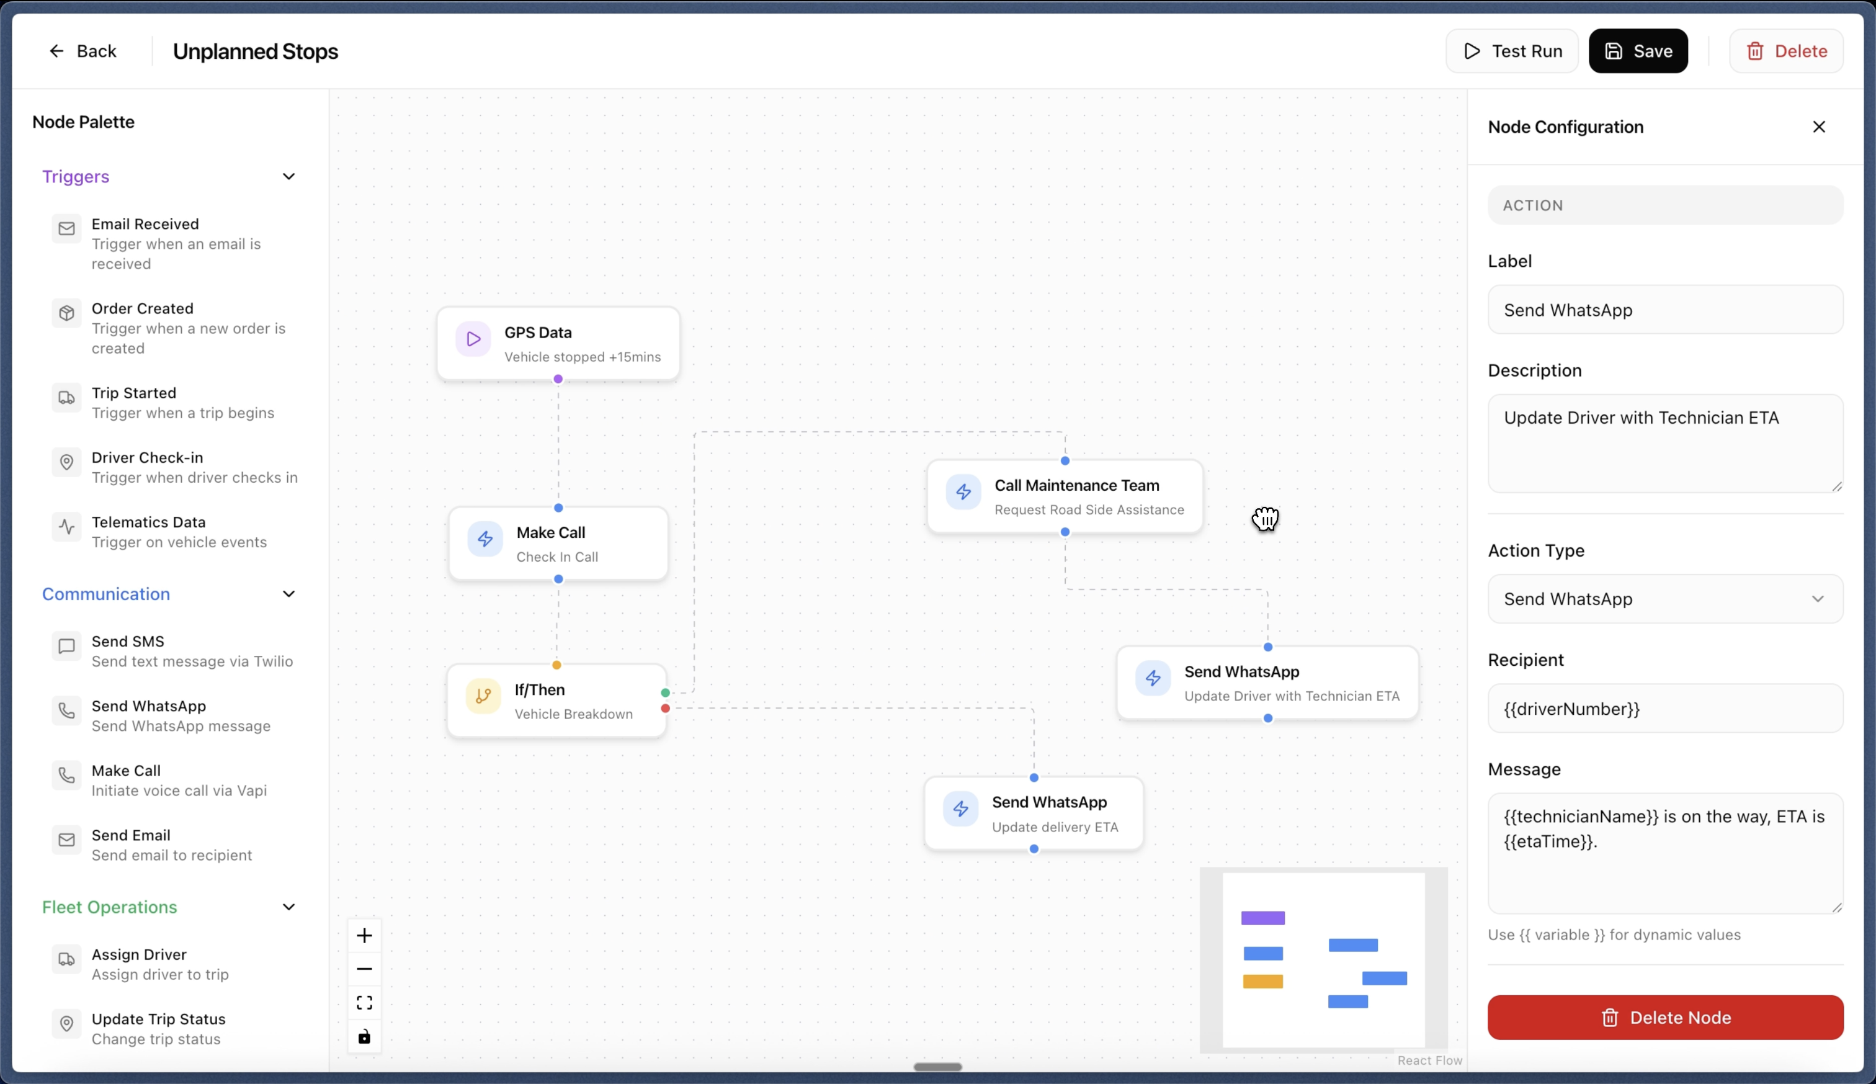This screenshot has width=1876, height=1084.
Task: Click green true output handle on If/Then
Action: point(665,693)
